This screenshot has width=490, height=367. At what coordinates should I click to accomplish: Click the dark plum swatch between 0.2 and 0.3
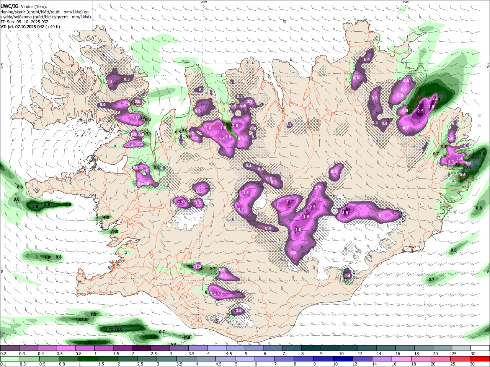tap(10, 348)
